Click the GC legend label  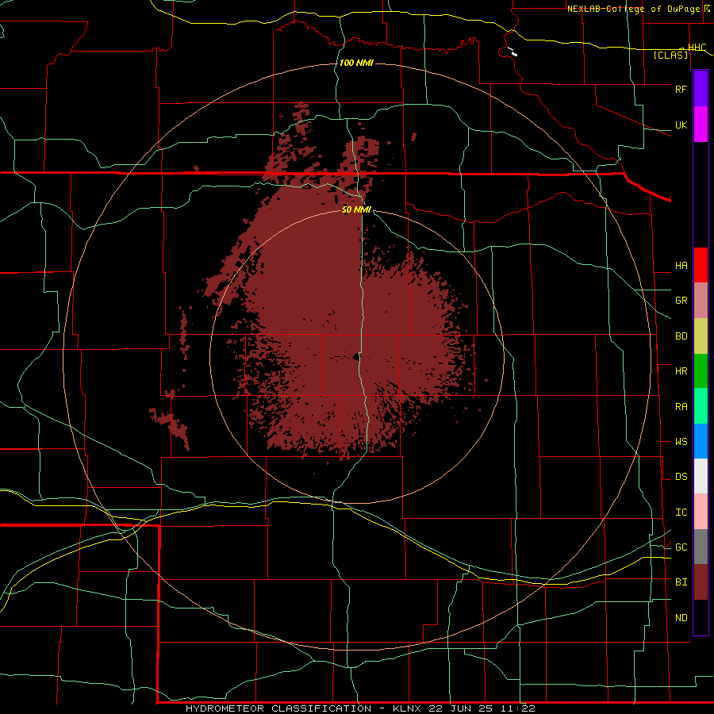(x=681, y=547)
